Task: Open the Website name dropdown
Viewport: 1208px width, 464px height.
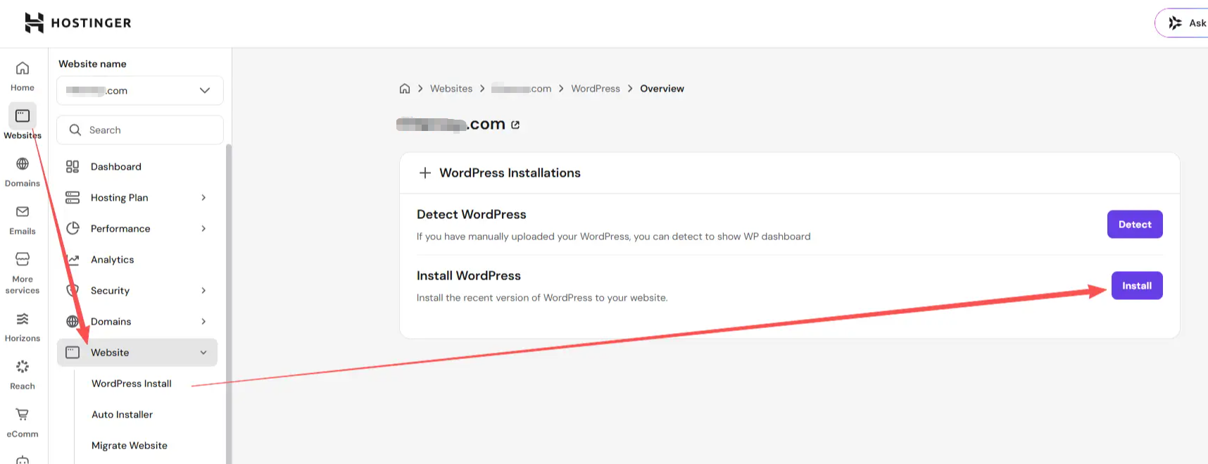Action: pos(140,91)
